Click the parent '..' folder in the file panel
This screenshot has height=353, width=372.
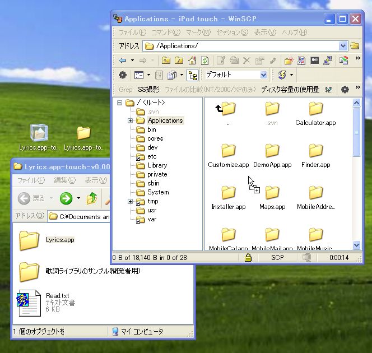[x=228, y=114]
